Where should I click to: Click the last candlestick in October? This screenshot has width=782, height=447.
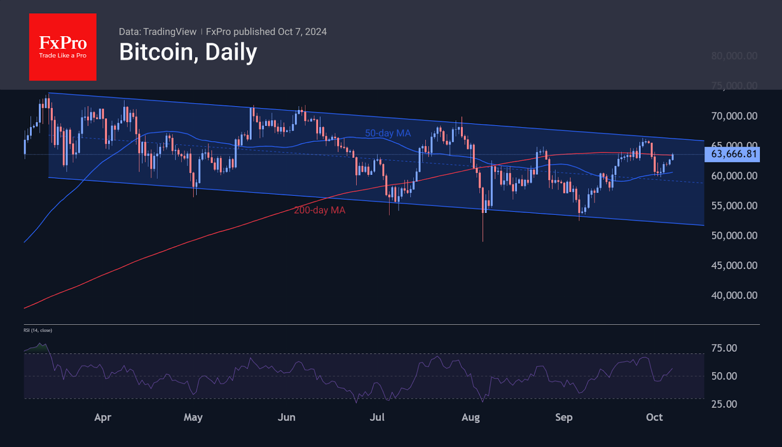click(673, 156)
